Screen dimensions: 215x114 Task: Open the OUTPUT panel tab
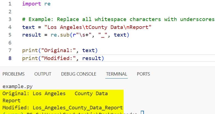(43, 74)
